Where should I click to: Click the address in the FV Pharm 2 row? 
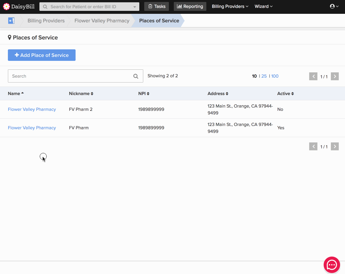click(240, 110)
